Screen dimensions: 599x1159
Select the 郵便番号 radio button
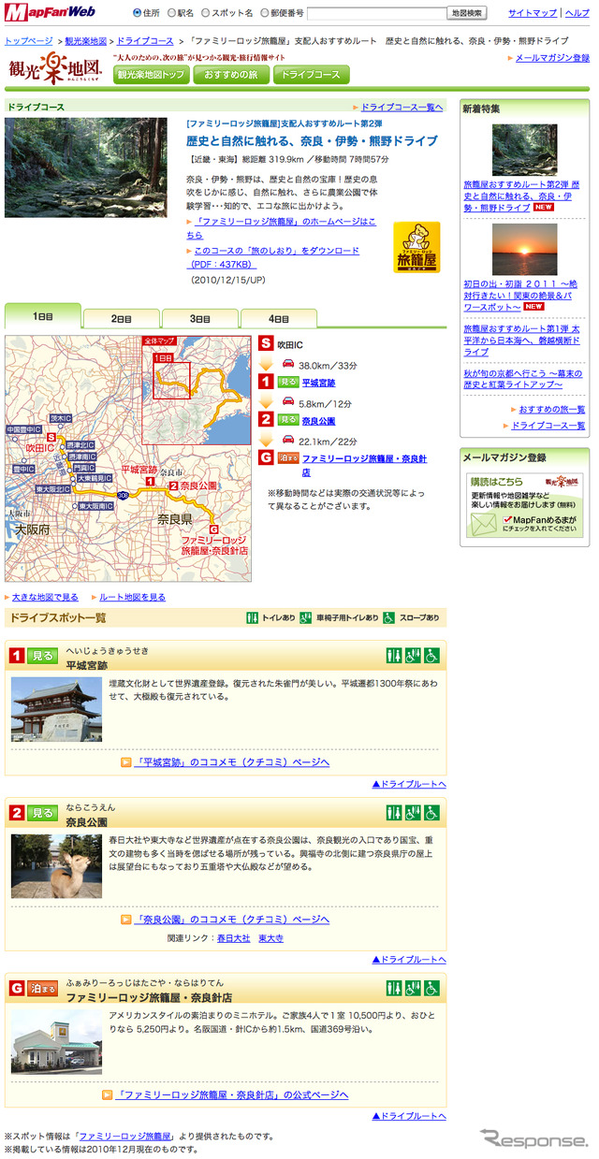tap(265, 13)
